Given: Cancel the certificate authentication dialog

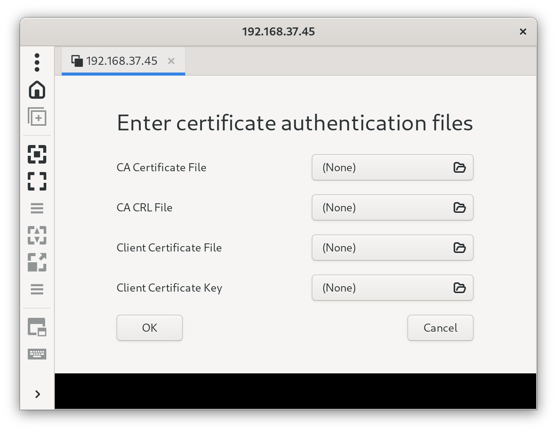Looking at the screenshot, I should tap(440, 327).
